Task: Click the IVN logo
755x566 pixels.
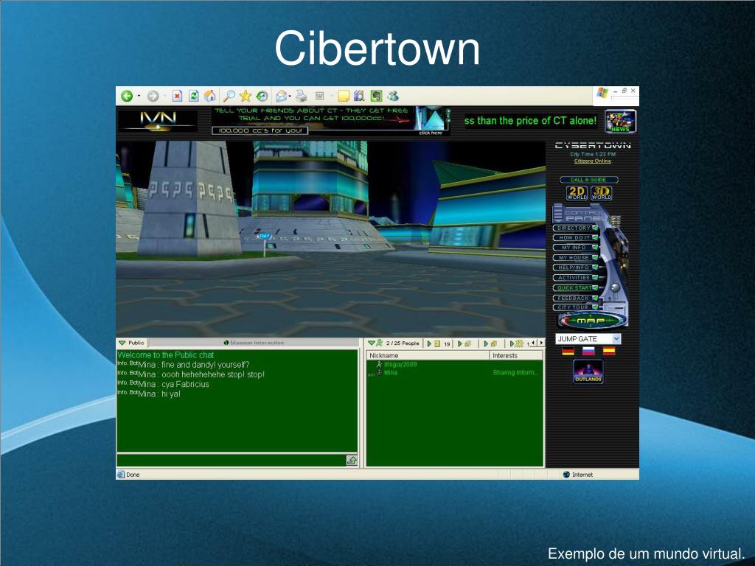Action: tap(158, 121)
